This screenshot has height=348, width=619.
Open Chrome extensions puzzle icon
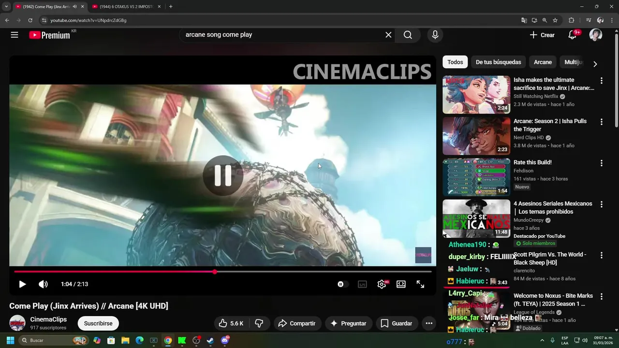pos(571,20)
